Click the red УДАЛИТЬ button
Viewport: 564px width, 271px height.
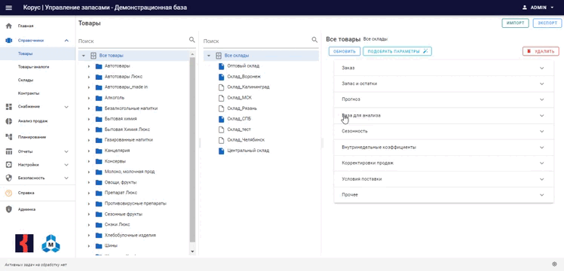[541, 51]
